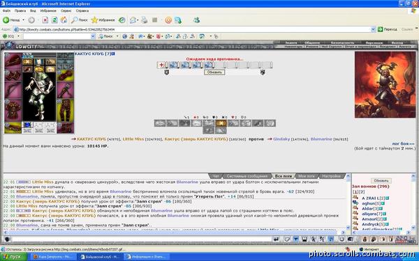Open the Справка menu

pos(82,11)
